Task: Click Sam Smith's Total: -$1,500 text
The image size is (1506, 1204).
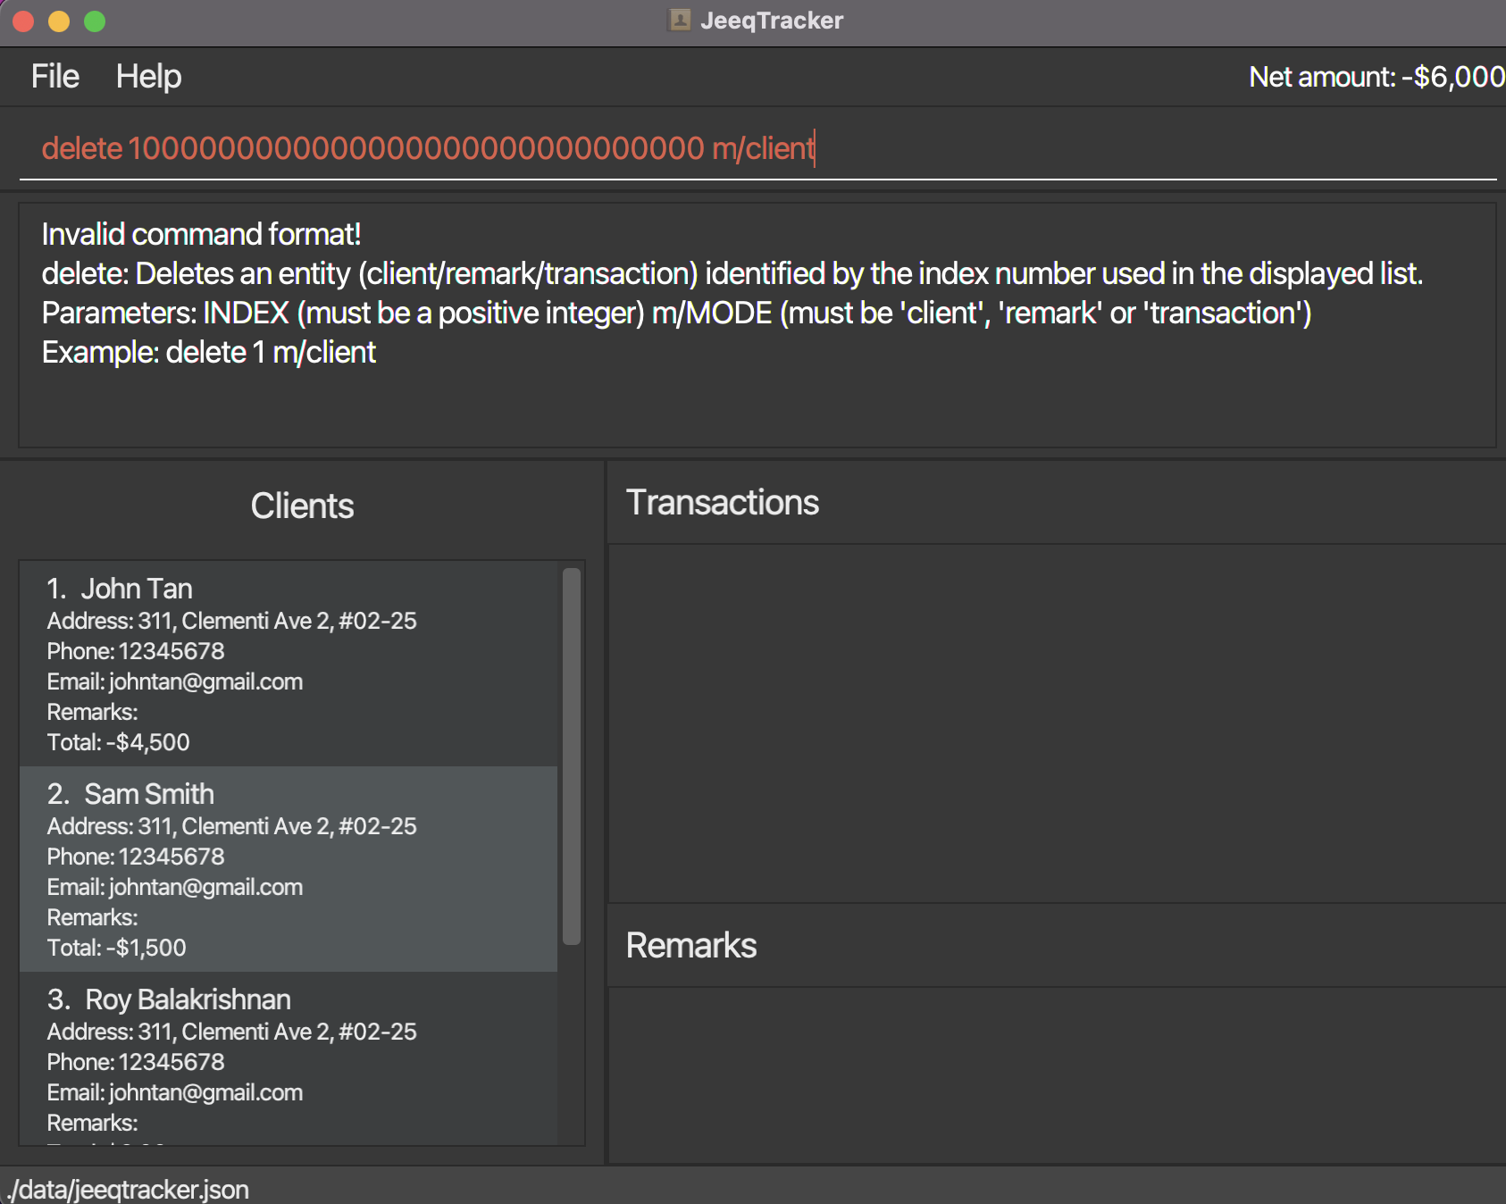Action: pos(116,948)
